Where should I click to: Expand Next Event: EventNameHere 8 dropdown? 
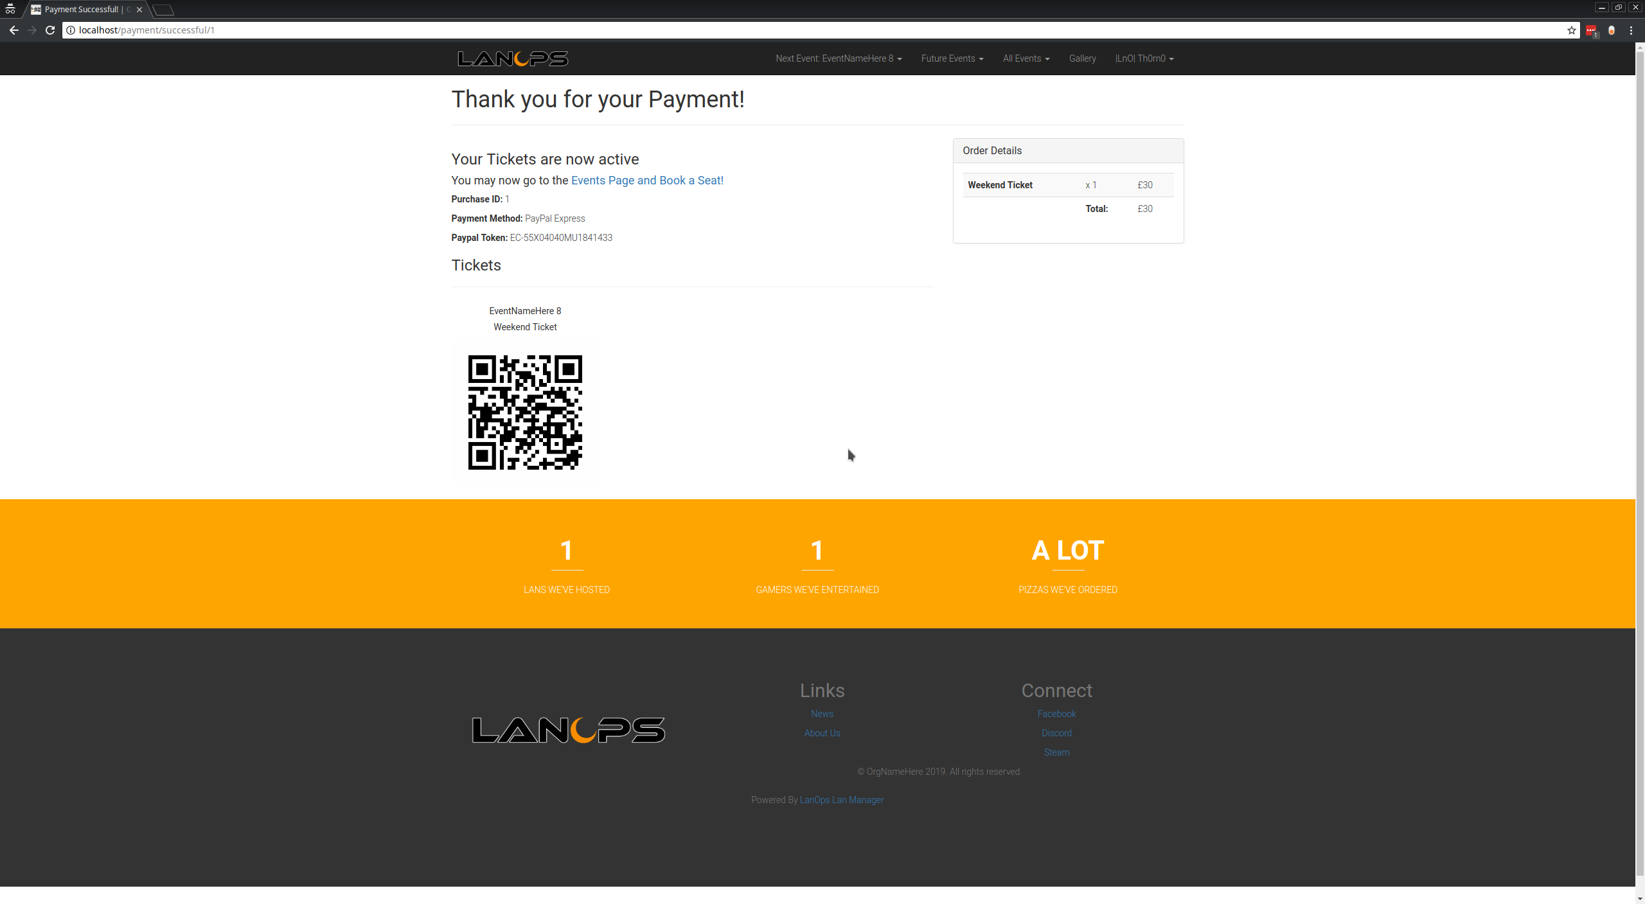[x=838, y=58]
